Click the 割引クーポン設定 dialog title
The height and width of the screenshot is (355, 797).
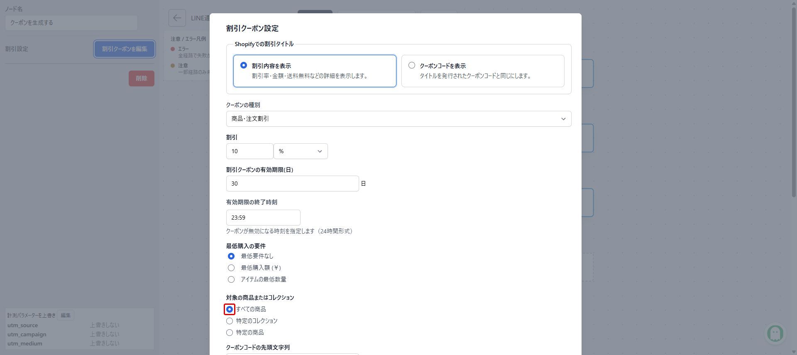[252, 28]
